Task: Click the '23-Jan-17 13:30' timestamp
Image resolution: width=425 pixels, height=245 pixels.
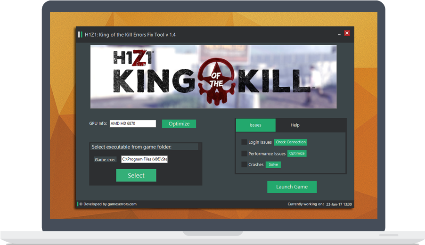Action: click(339, 204)
